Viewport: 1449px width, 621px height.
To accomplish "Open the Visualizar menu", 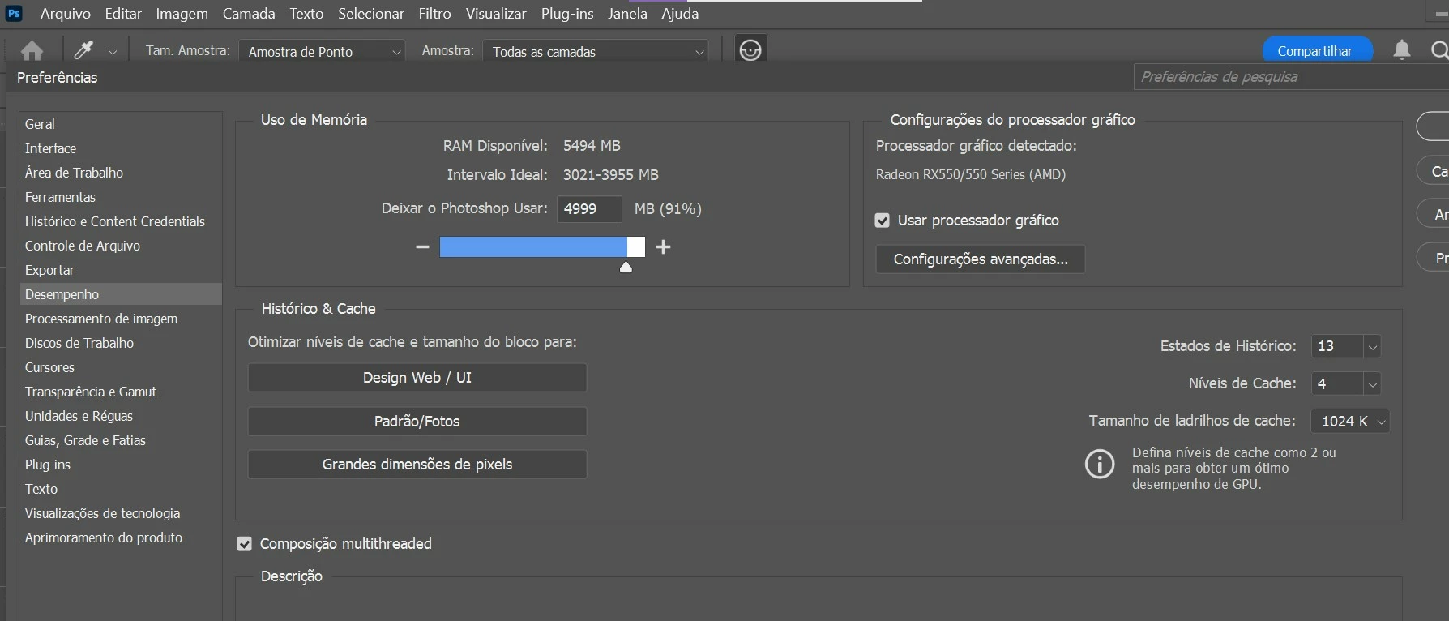I will point(496,14).
